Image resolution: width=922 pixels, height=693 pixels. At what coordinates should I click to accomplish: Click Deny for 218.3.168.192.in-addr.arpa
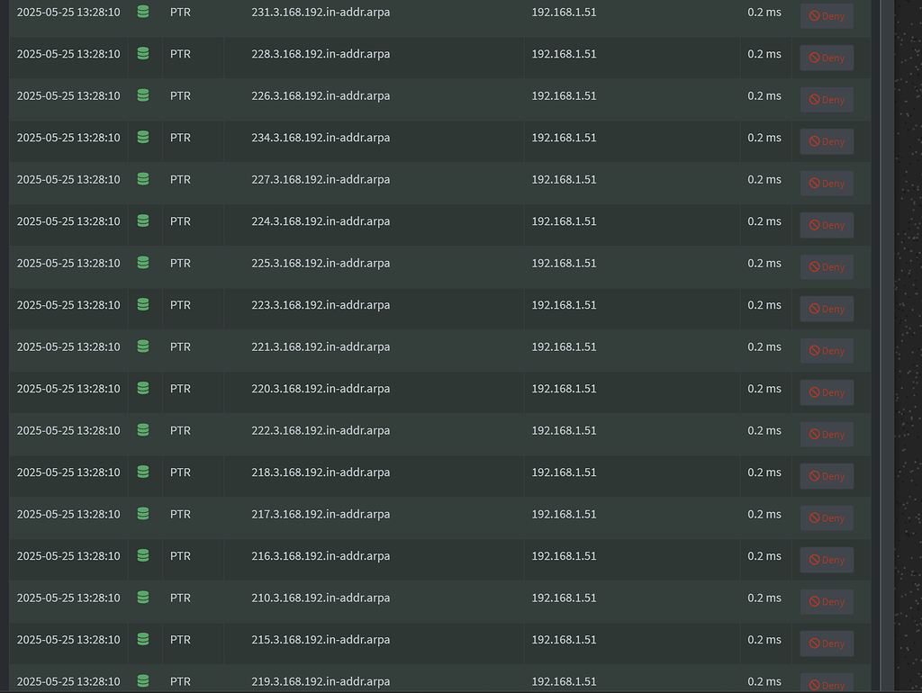pyautogui.click(x=826, y=475)
